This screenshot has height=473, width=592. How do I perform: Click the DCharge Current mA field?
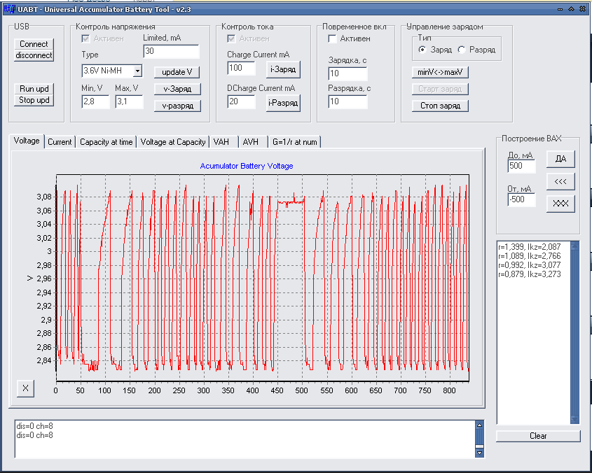(x=242, y=101)
